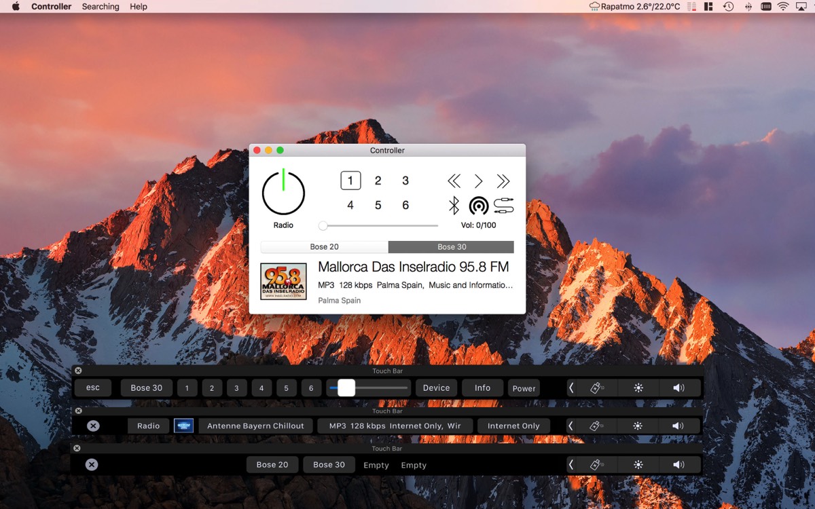Click the play chevron in Controller window

click(x=479, y=181)
